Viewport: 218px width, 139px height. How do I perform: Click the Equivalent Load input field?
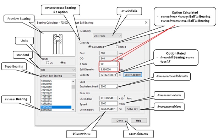pyautogui.click(x=108, y=86)
